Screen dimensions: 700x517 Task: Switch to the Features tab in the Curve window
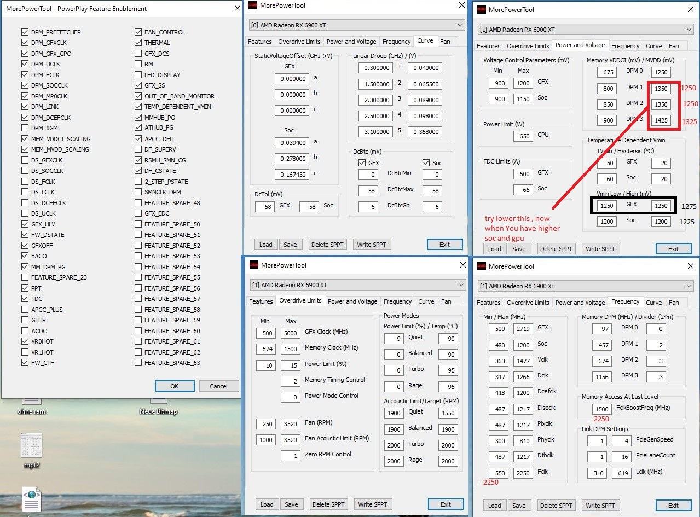tap(260, 42)
